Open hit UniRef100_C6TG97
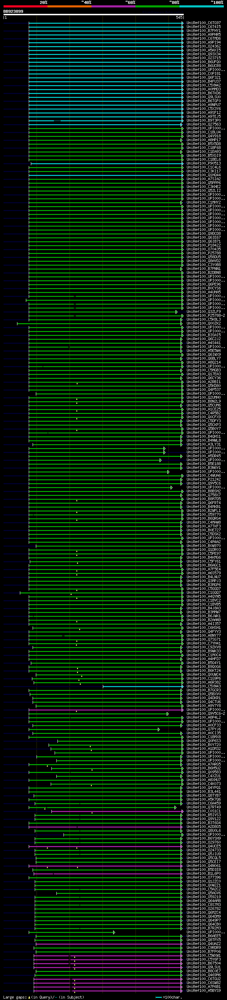This screenshot has height=1000, width=227. point(203,23)
